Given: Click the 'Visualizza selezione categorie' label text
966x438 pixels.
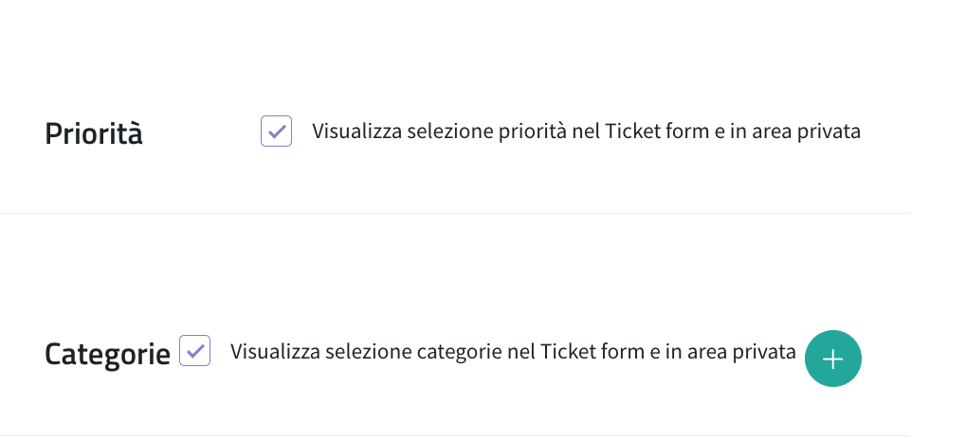Looking at the screenshot, I should click(512, 352).
